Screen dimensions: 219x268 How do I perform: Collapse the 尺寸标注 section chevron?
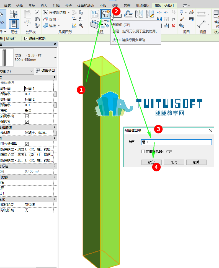pos(55,166)
